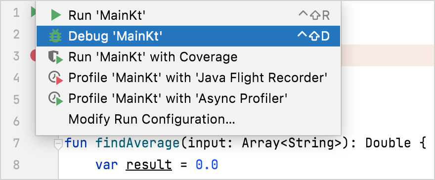The image size is (435, 180).
Task: Collapse the findAverage function fold marker
Action: click(58, 144)
